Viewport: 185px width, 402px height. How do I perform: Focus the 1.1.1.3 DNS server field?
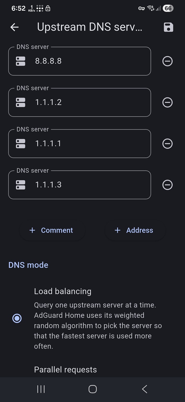89,185
